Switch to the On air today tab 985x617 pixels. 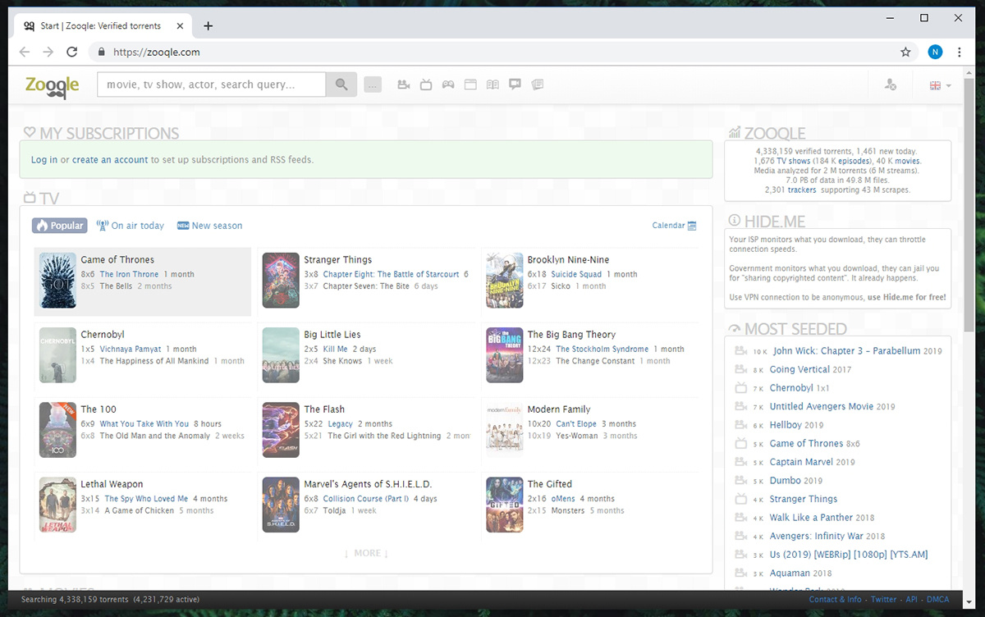pos(131,226)
